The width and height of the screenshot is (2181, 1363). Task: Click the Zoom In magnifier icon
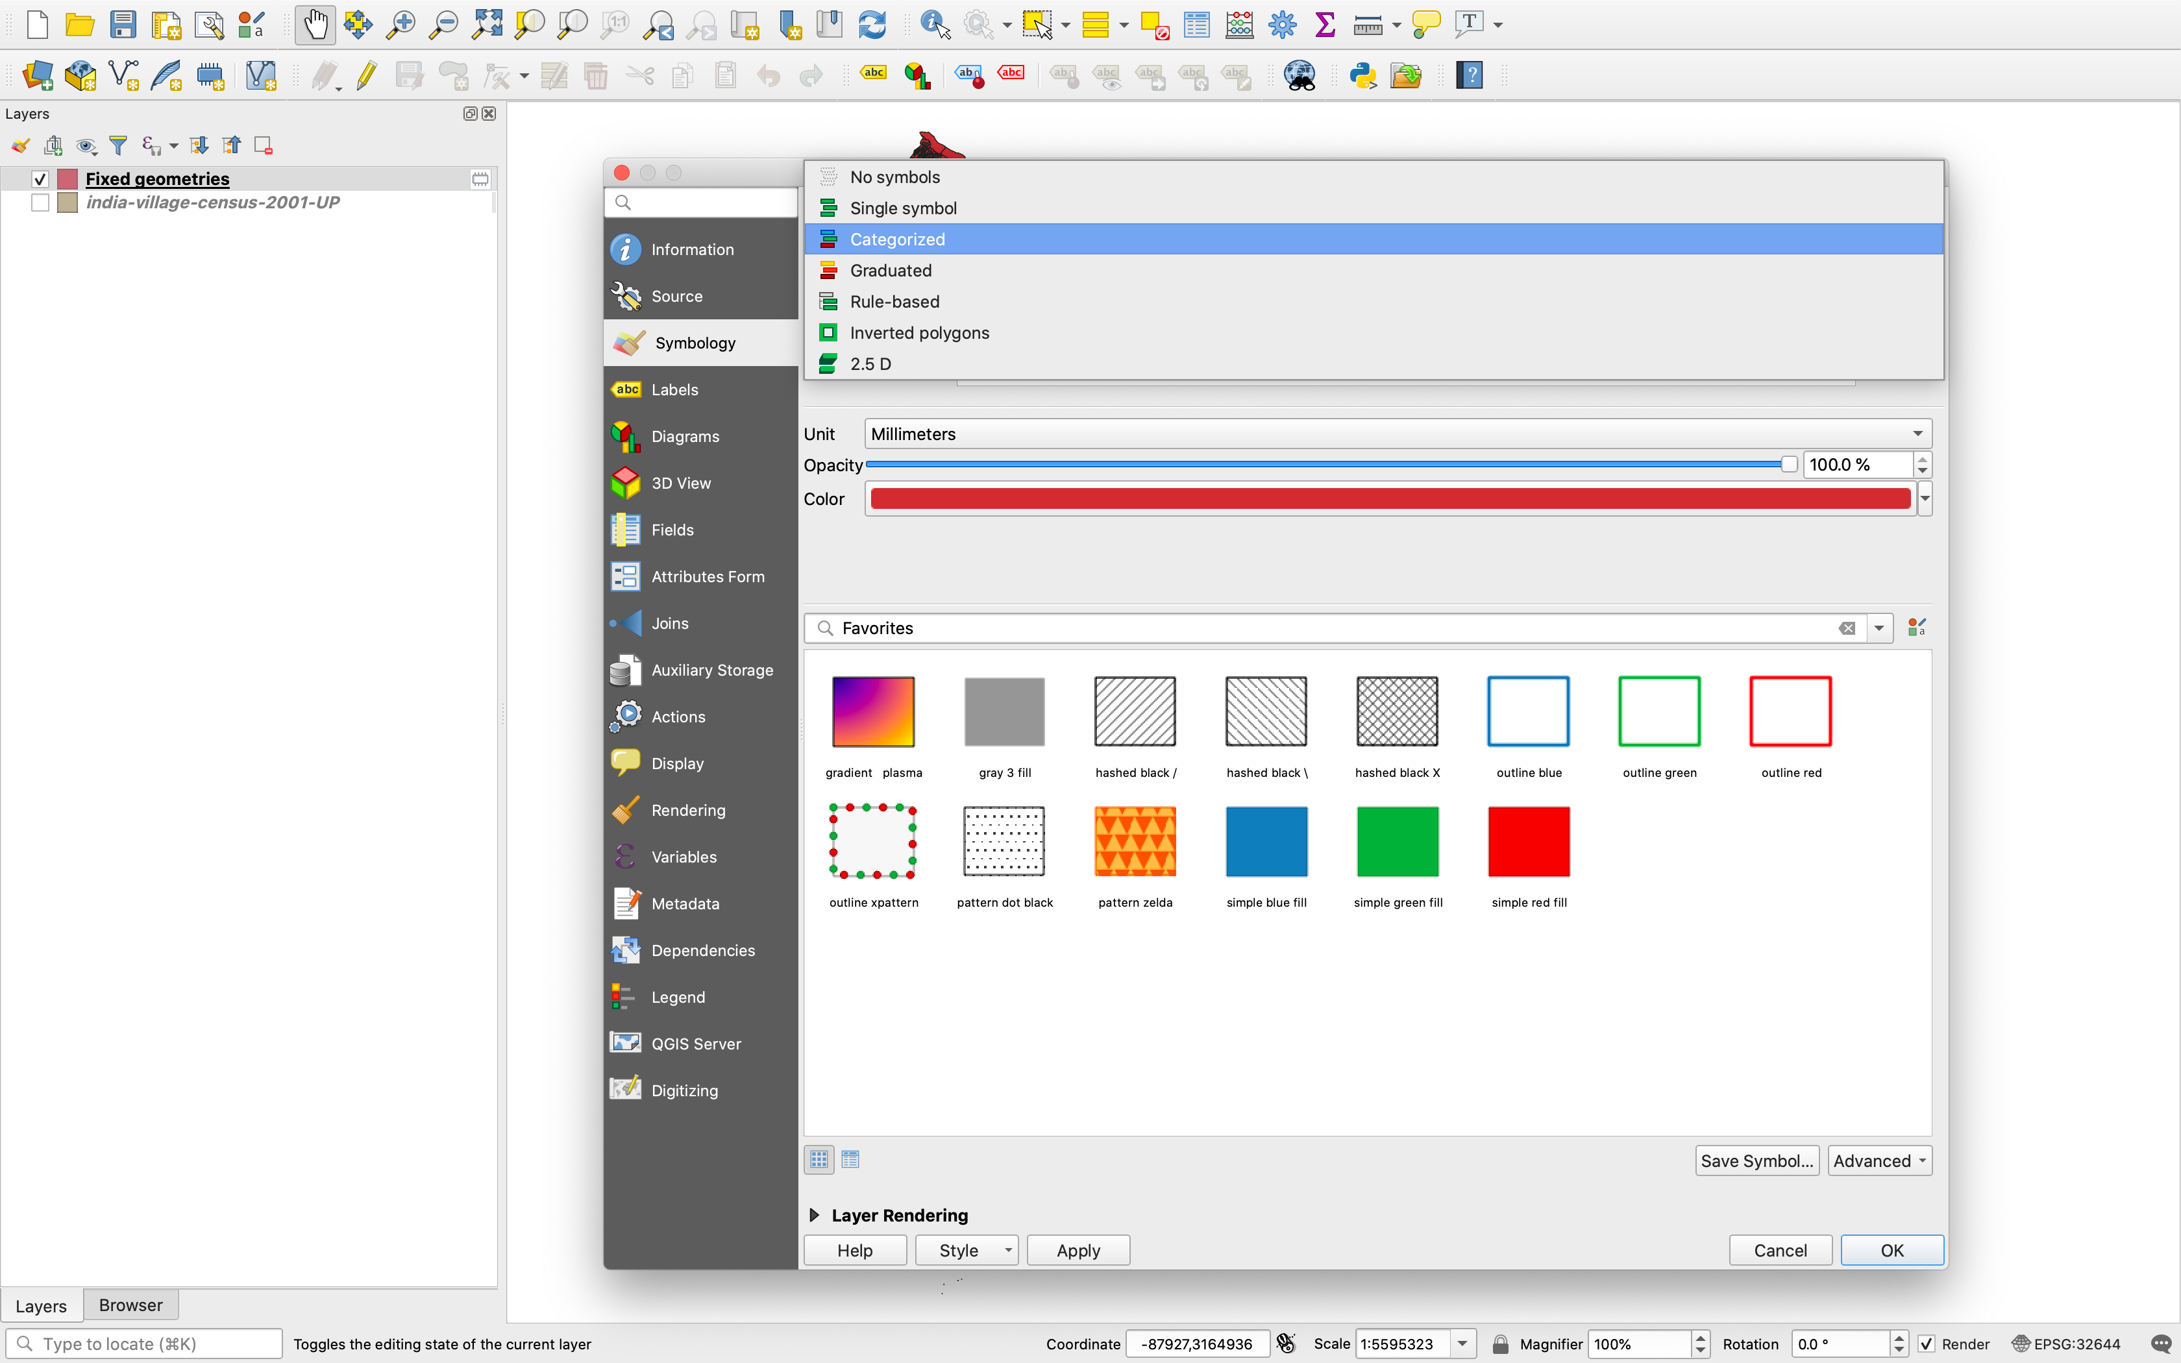(400, 25)
